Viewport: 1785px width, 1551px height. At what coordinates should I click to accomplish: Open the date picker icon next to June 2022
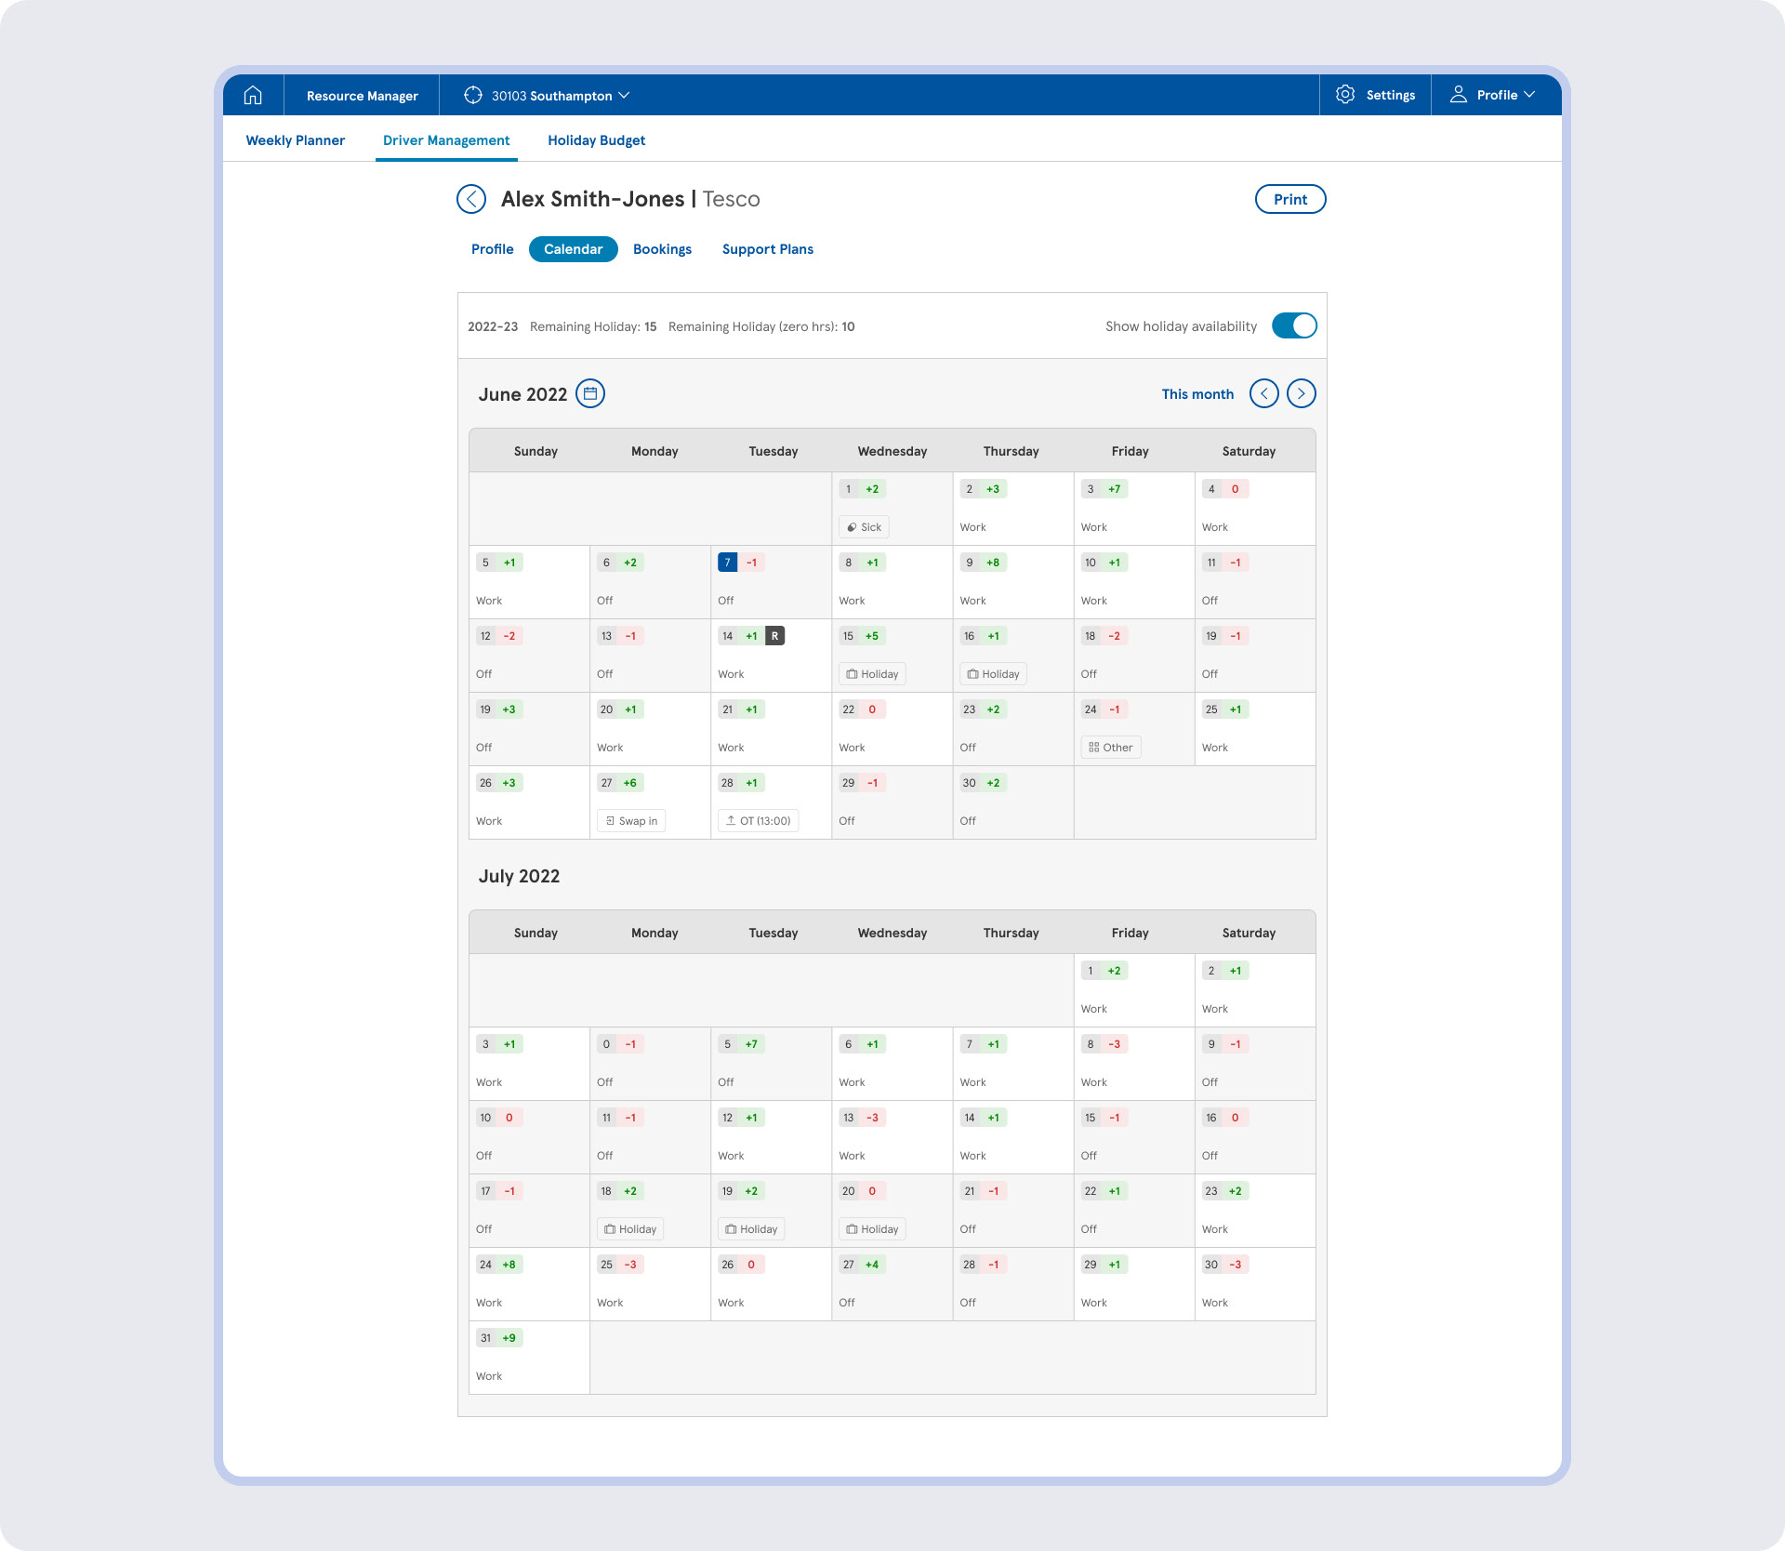tap(590, 393)
